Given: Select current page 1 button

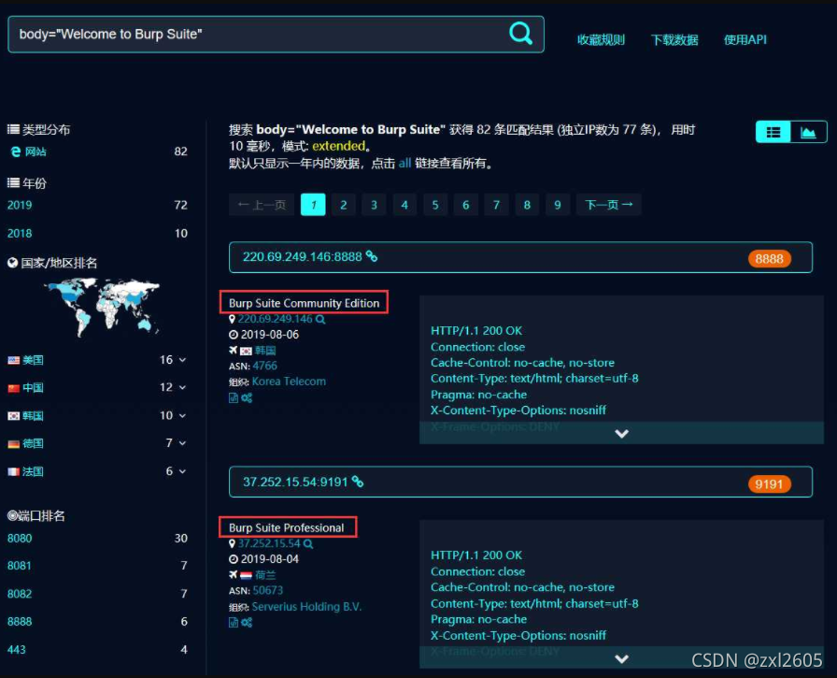Looking at the screenshot, I should [313, 205].
